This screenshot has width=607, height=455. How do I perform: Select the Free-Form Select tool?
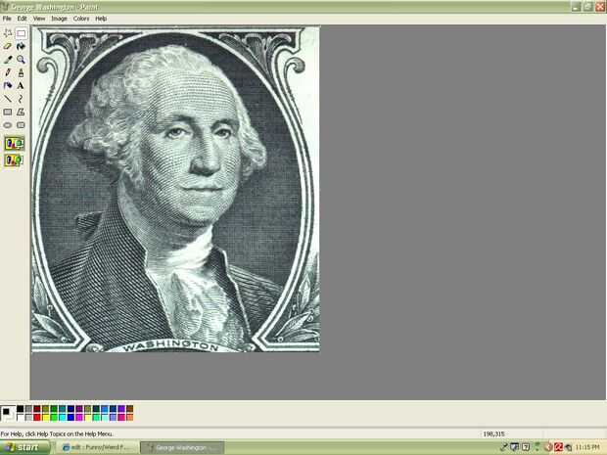coord(8,33)
